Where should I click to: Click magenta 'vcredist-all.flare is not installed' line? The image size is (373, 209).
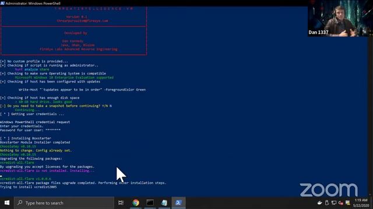(x=47, y=171)
